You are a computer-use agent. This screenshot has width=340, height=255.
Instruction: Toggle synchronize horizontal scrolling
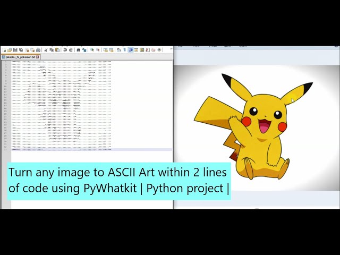[x=111, y=50]
